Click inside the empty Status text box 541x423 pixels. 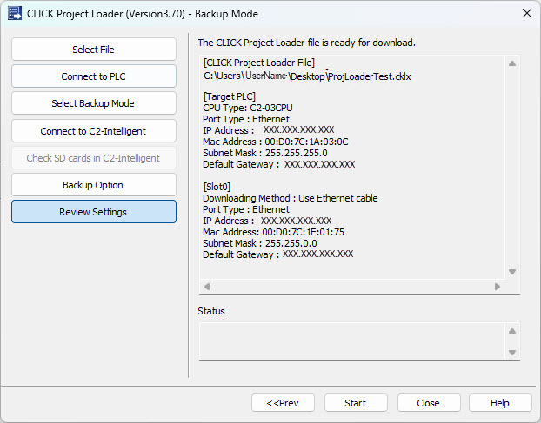click(352, 341)
